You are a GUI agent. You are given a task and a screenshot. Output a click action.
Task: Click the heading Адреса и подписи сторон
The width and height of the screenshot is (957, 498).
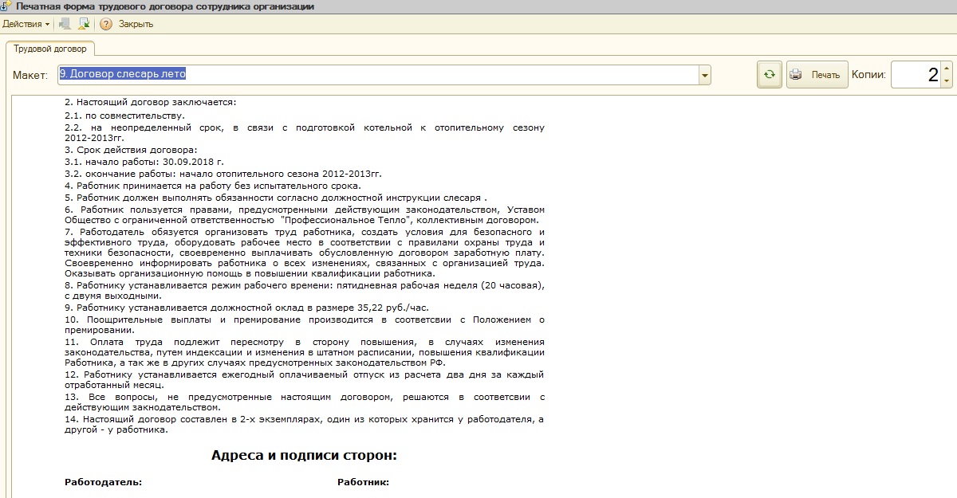pyautogui.click(x=304, y=456)
